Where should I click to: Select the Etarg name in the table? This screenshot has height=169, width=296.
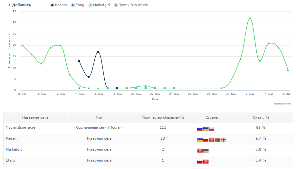[10, 160]
